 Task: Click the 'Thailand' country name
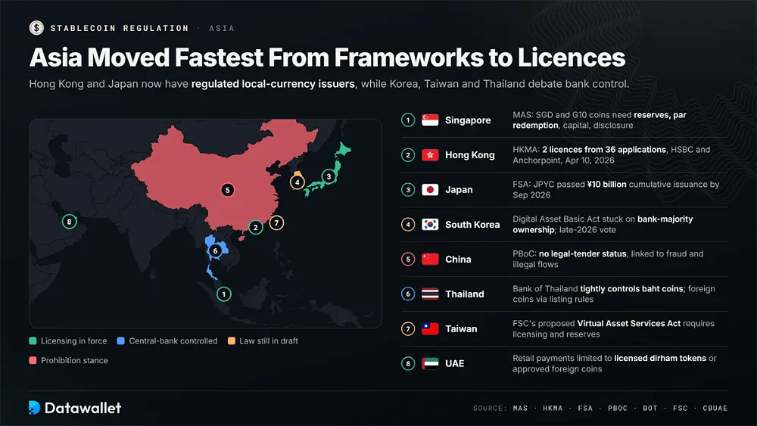(x=465, y=294)
